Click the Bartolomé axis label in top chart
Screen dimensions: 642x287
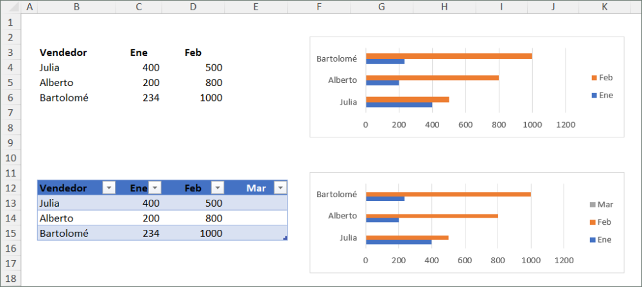(336, 58)
